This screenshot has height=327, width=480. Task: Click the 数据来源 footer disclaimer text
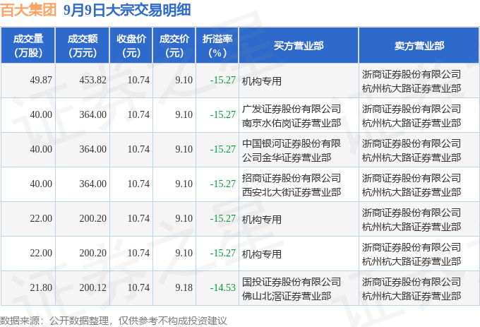(x=114, y=321)
